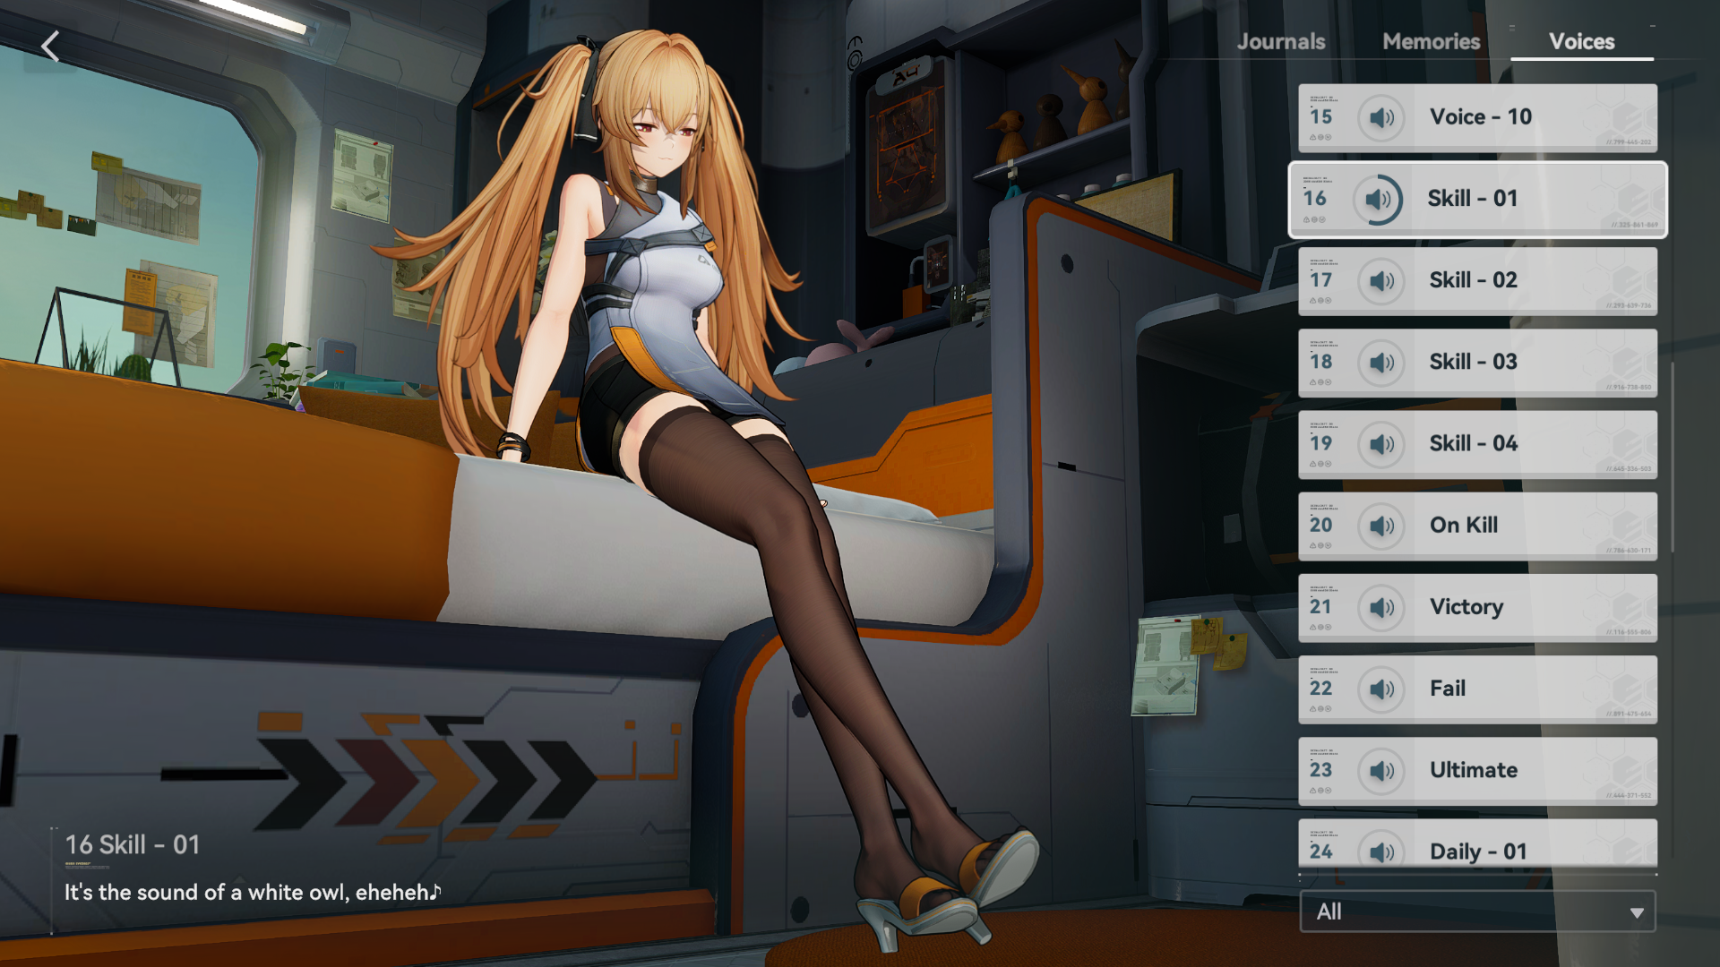Play the Skill - 03 speaker icon

tap(1381, 363)
